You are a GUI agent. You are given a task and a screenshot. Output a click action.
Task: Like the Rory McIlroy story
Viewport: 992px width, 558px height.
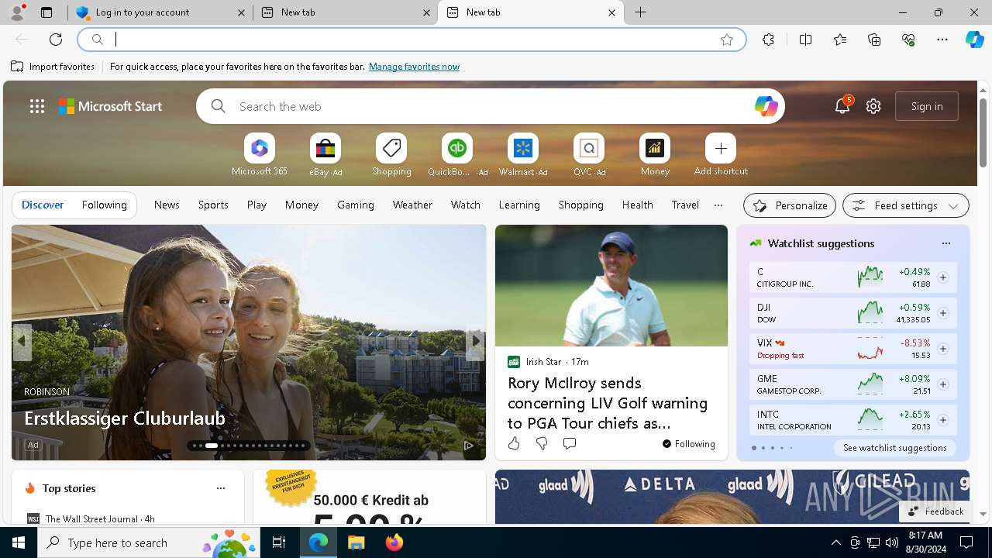tap(514, 443)
